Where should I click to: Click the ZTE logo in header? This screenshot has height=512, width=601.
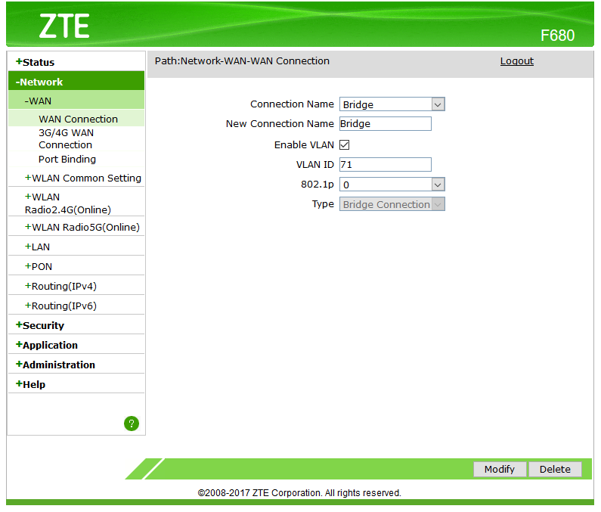[x=64, y=26]
